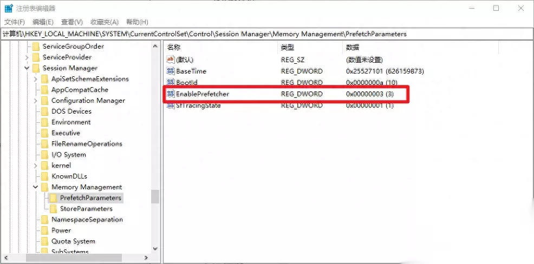The image size is (534, 264).
Task: Click the tree scrollbar up arrow
Action: (x=155, y=46)
